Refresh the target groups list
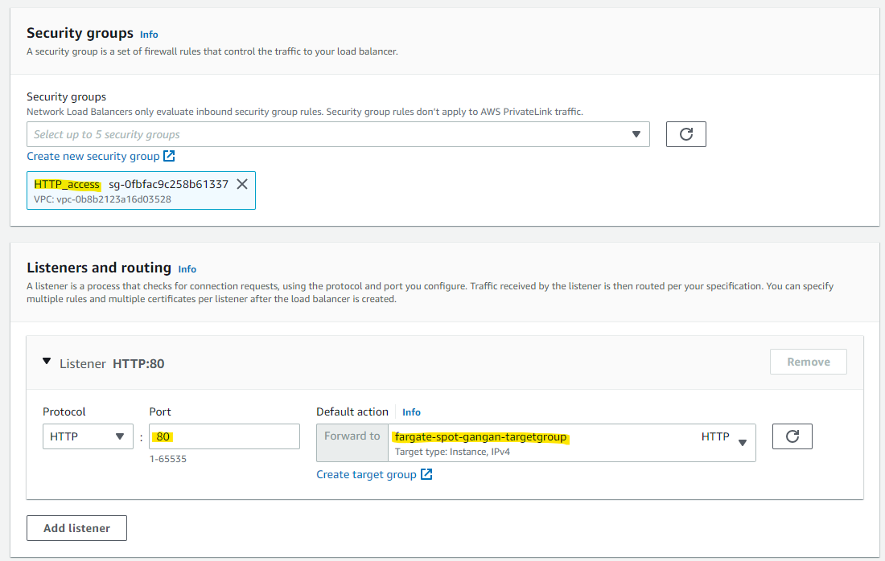The width and height of the screenshot is (885, 561). pos(792,436)
